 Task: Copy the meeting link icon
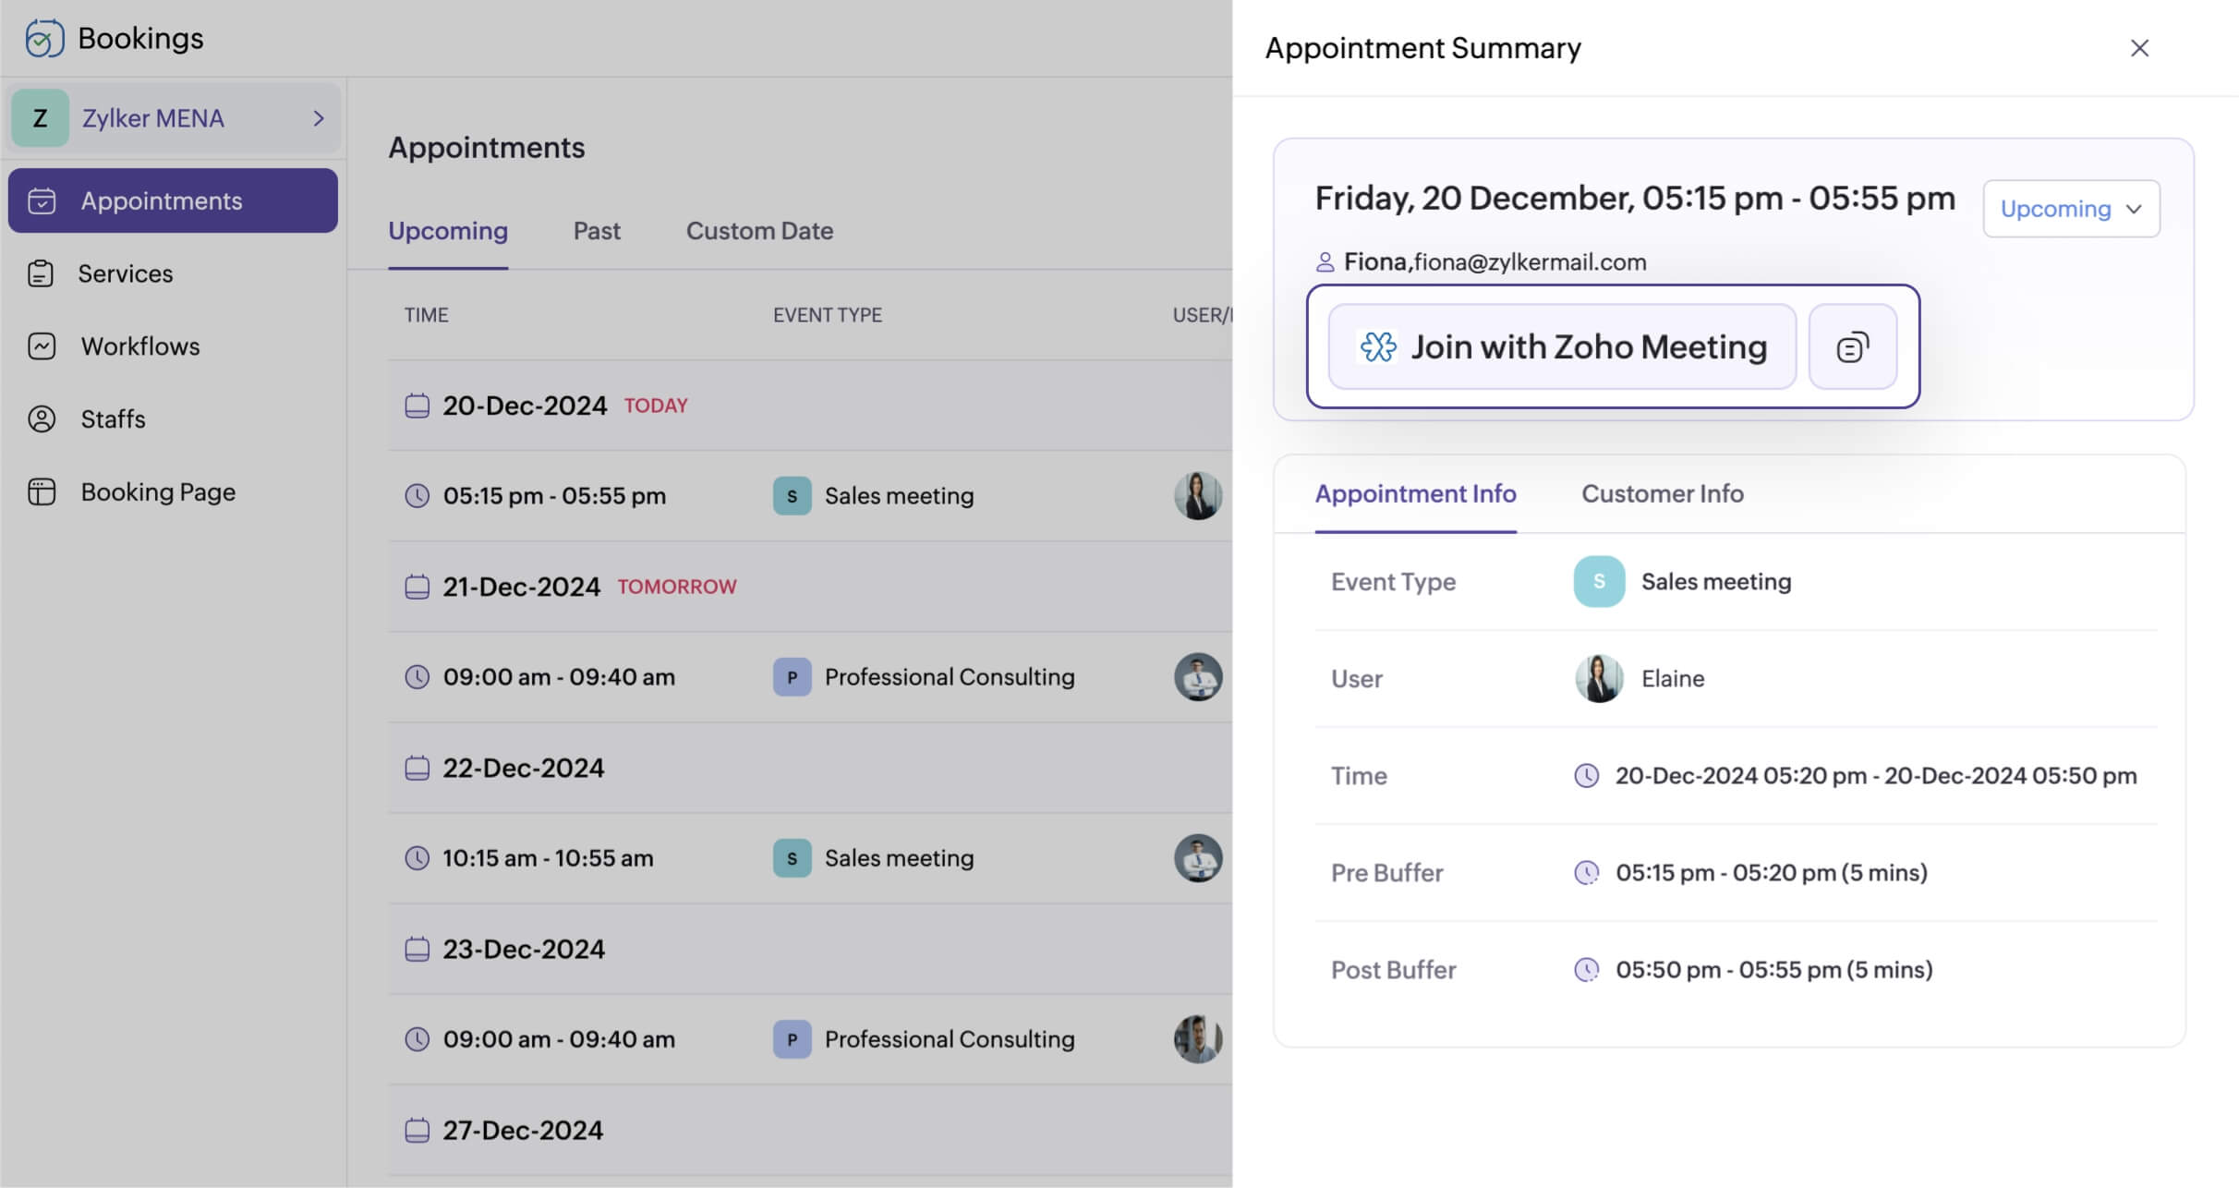point(1852,347)
